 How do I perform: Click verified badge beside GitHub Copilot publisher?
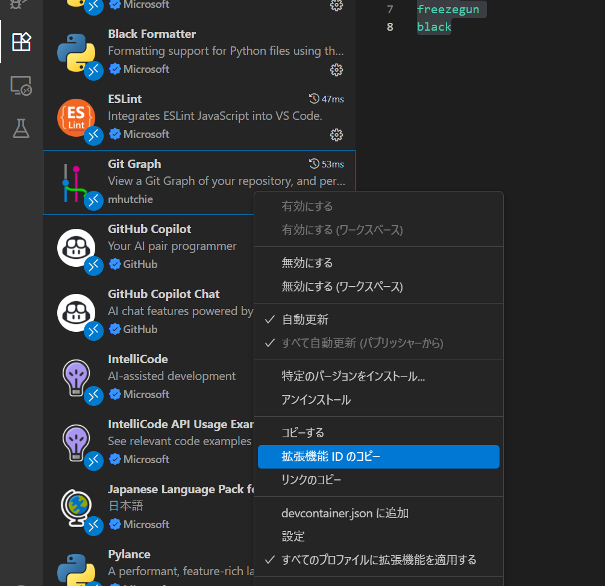[115, 264]
